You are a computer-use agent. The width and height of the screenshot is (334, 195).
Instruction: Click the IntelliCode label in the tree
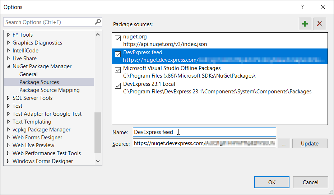click(25, 50)
